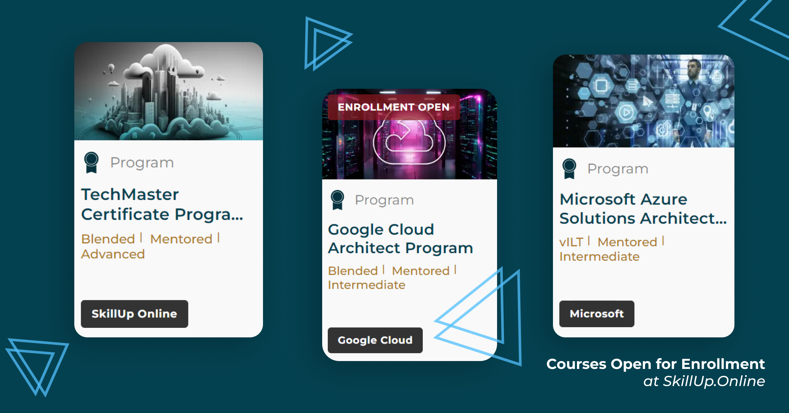Click Blended tag on Google Cloud Architect card

353,271
